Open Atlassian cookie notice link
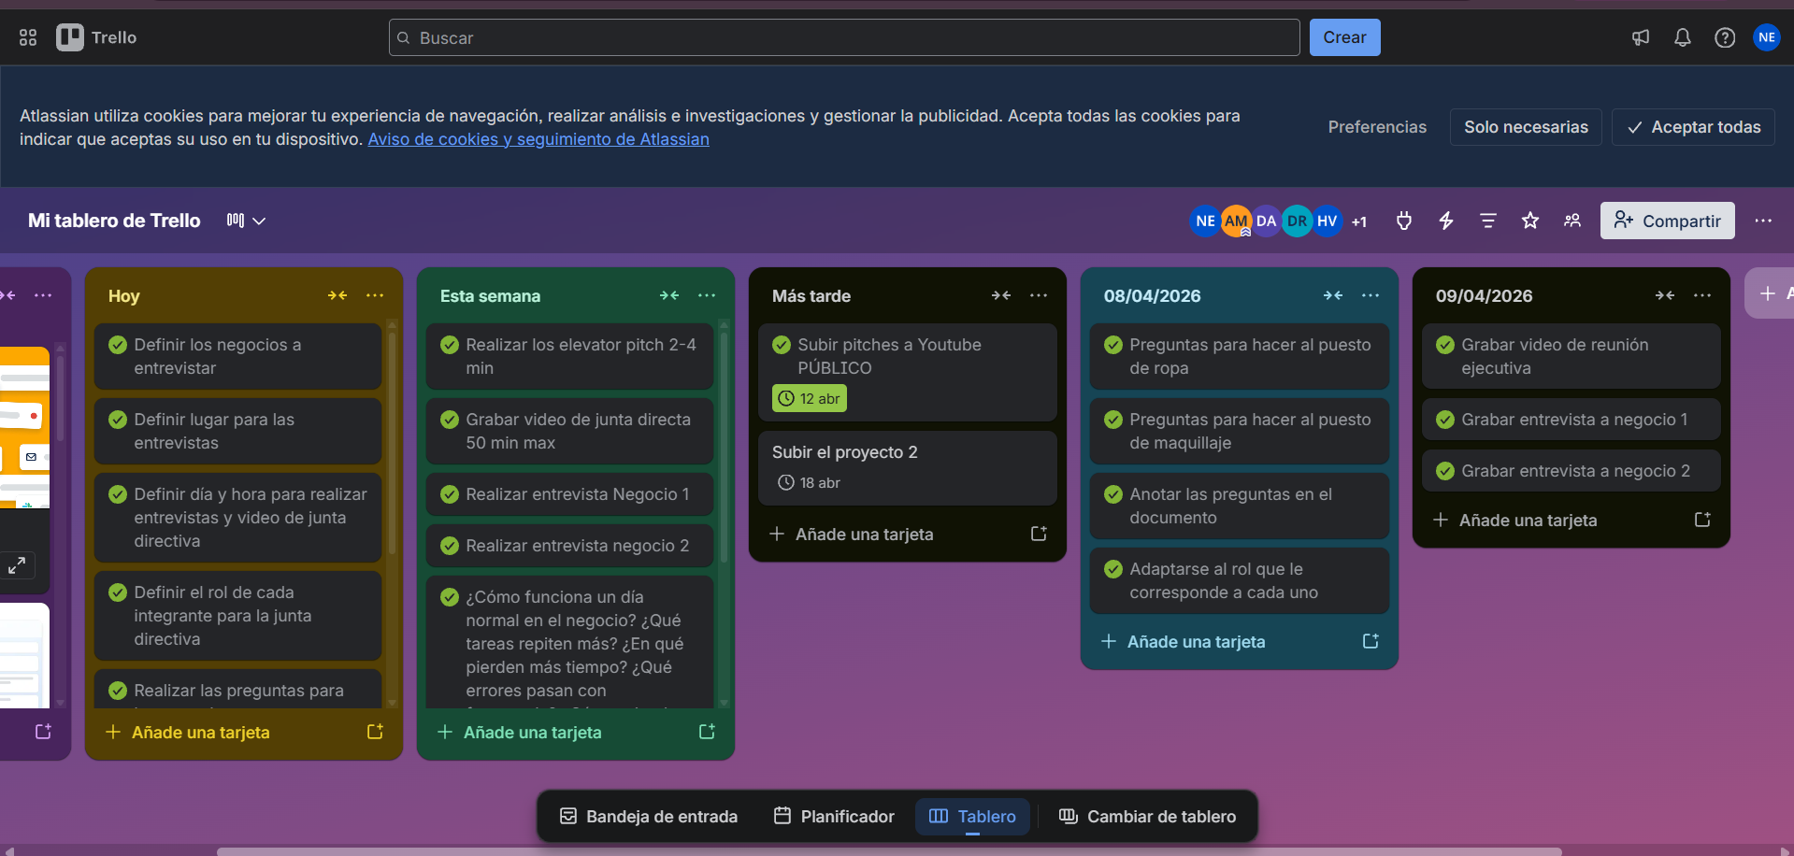1794x856 pixels. tap(538, 138)
